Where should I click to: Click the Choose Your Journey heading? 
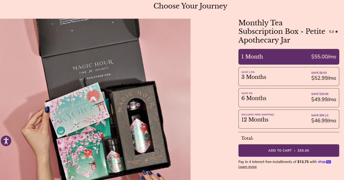click(190, 6)
